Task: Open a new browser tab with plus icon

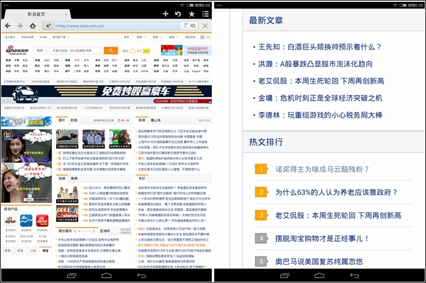Action: coord(165,14)
